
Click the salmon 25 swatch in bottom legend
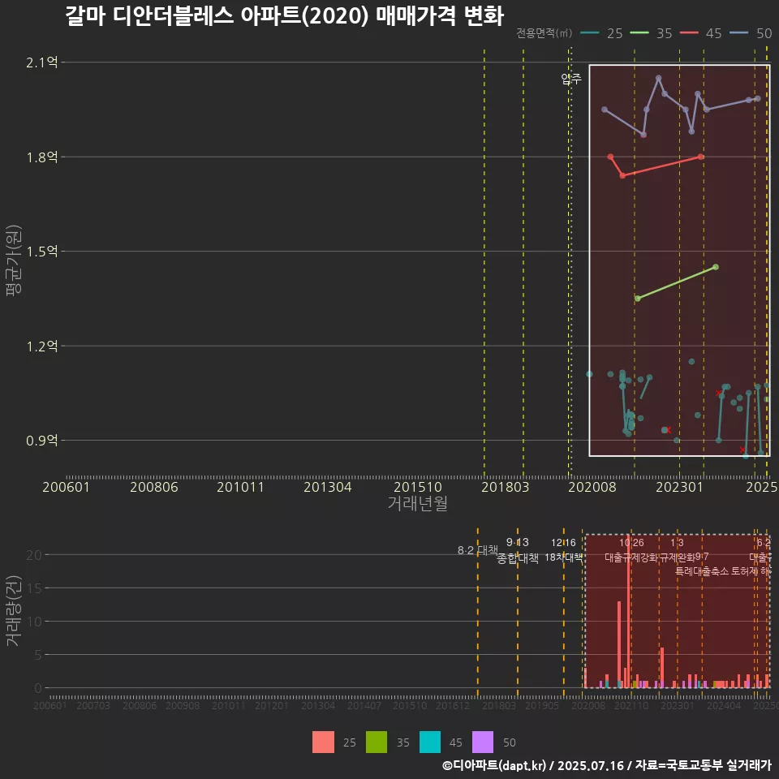tap(323, 742)
